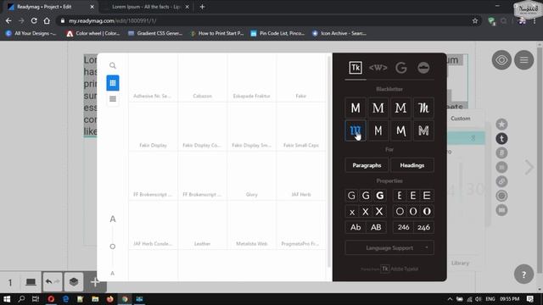Viewport: 543px width, 305px height.
Task: Toggle high x-height large X property
Action: point(379,211)
